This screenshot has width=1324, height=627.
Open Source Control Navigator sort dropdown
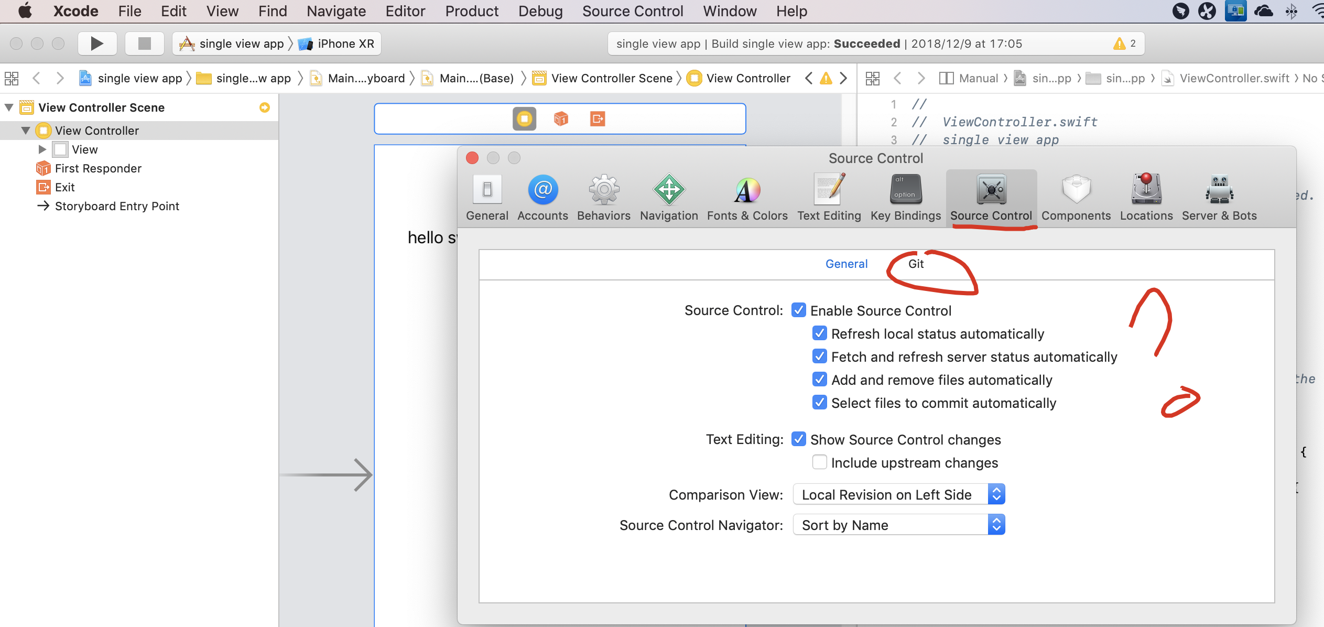[898, 526]
